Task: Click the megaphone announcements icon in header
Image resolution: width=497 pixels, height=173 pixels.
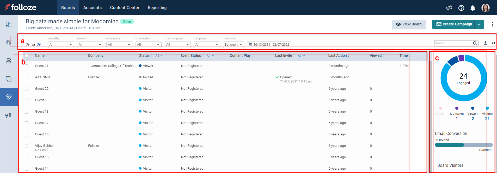Action: pos(449,8)
